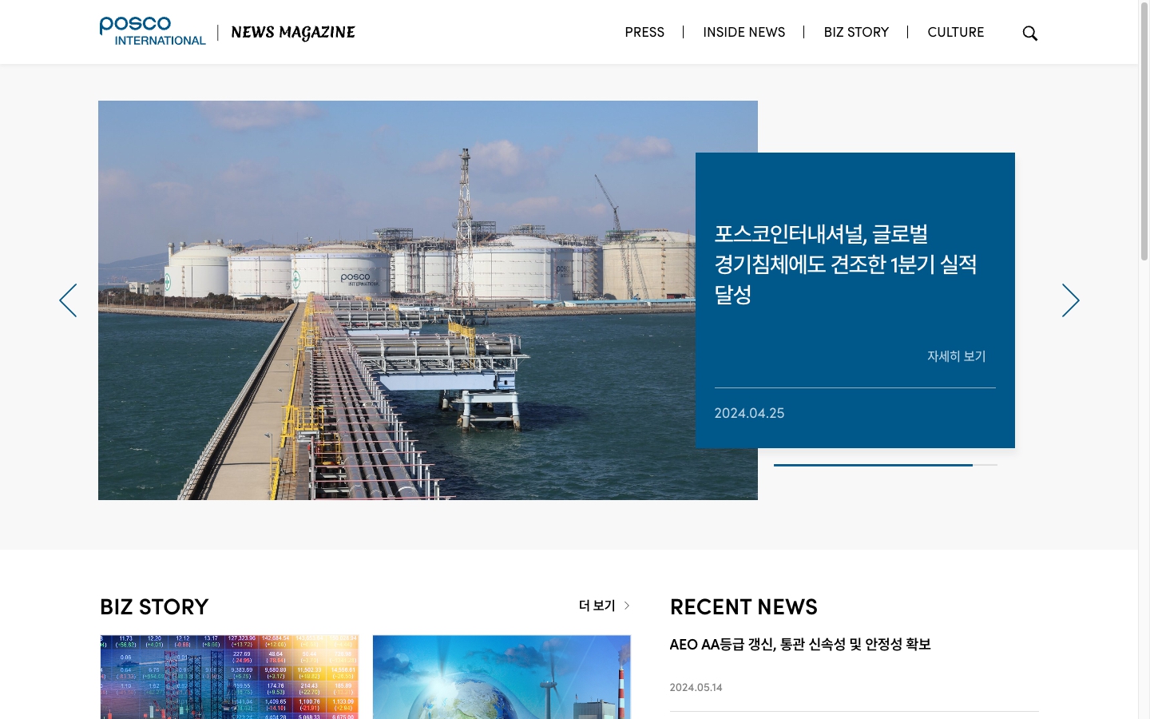Open the stock-data BIZ STORY thumbnail
This screenshot has height=719, width=1150.
coord(229,677)
